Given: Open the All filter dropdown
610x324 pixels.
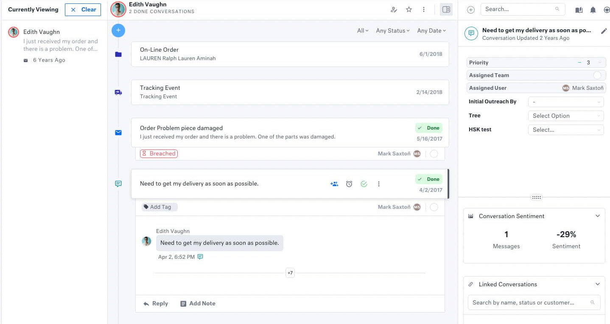Looking at the screenshot, I should tap(363, 30).
